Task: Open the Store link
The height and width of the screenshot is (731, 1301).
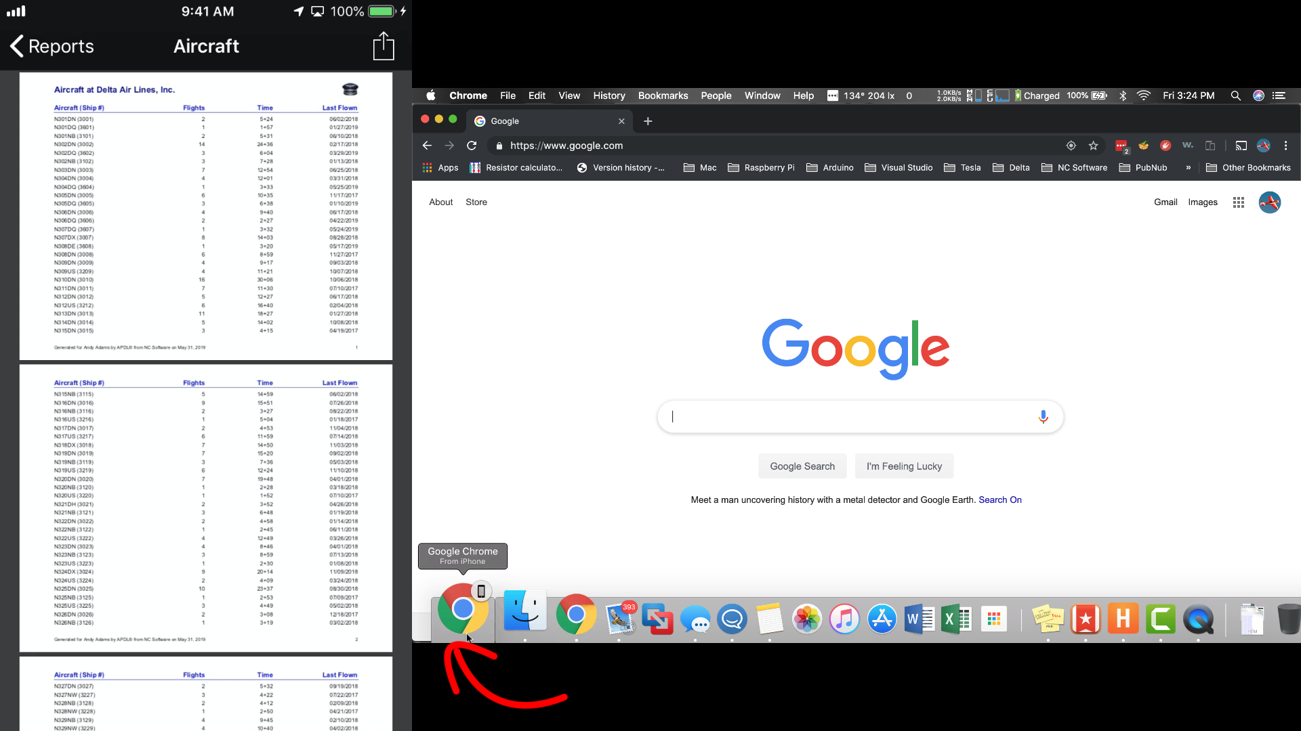Action: pyautogui.click(x=476, y=202)
